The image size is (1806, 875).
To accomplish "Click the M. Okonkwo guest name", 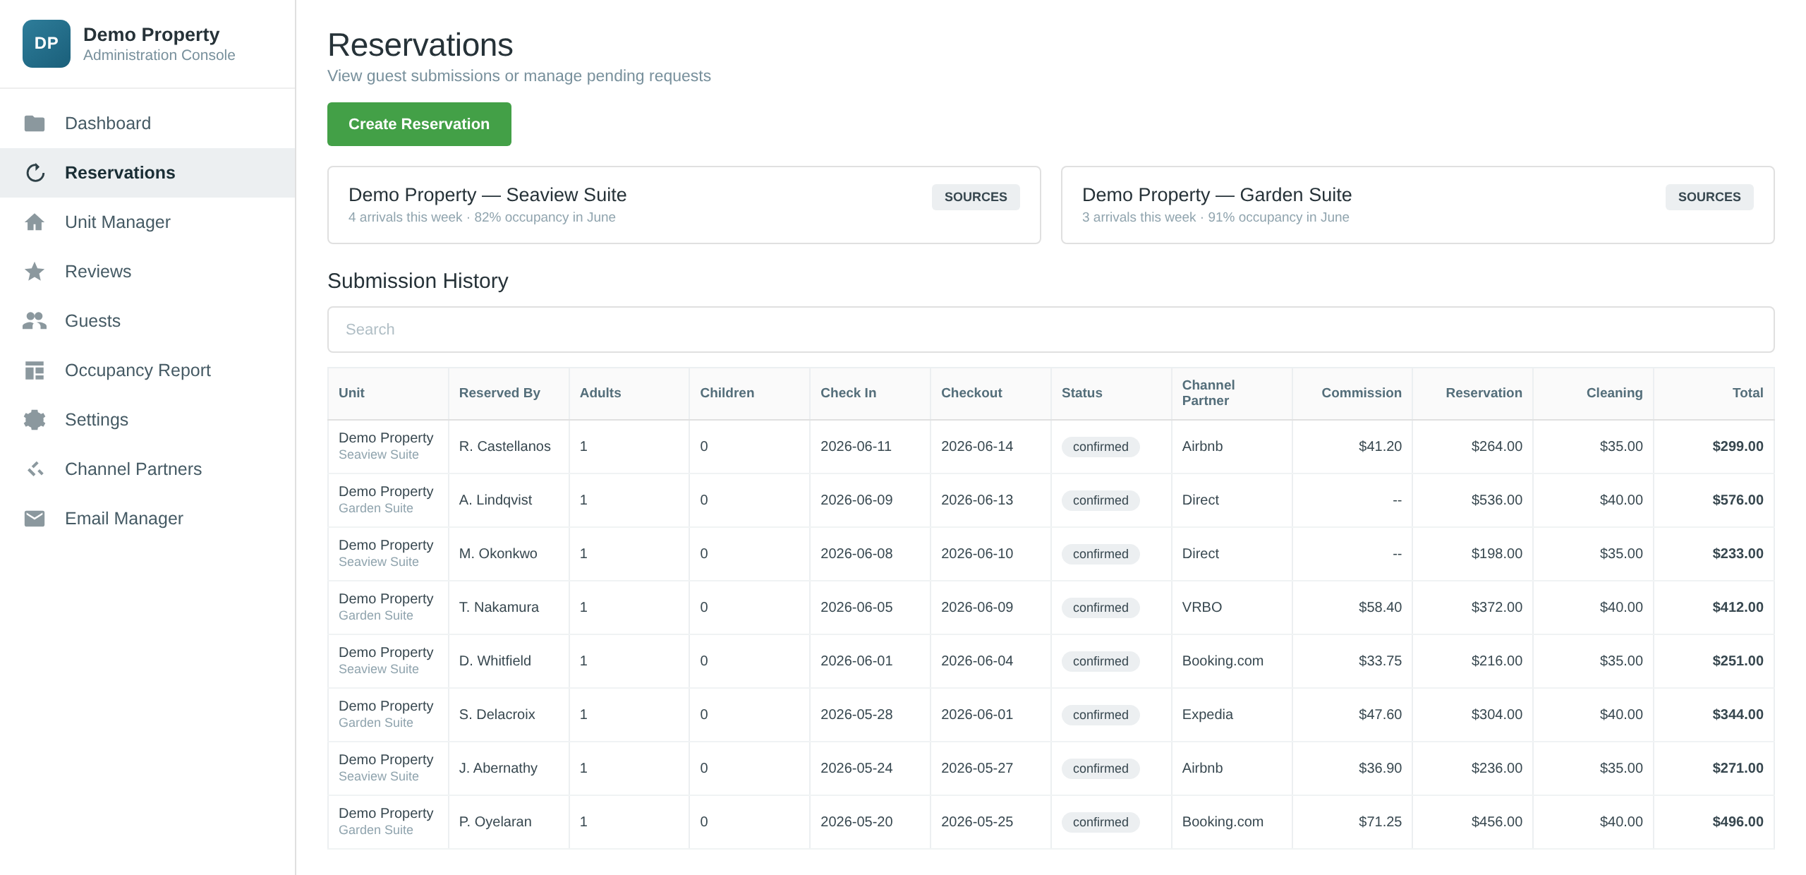I will [498, 554].
